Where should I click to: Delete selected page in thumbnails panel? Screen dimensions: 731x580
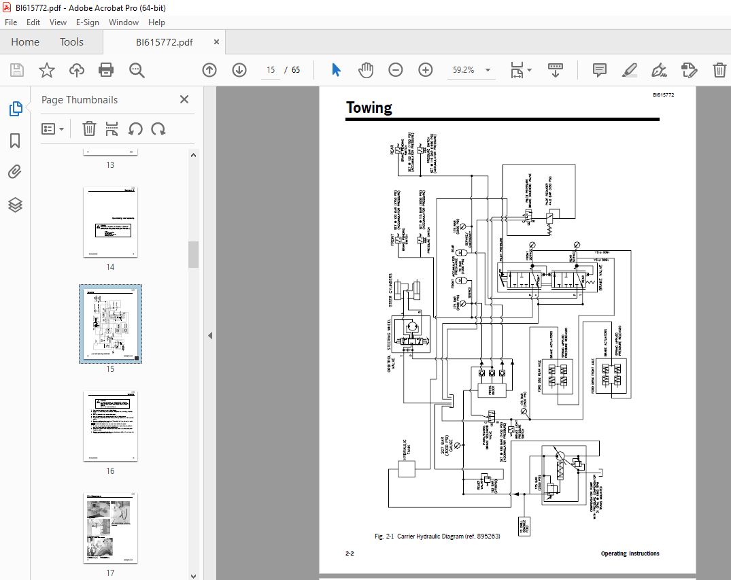89,129
